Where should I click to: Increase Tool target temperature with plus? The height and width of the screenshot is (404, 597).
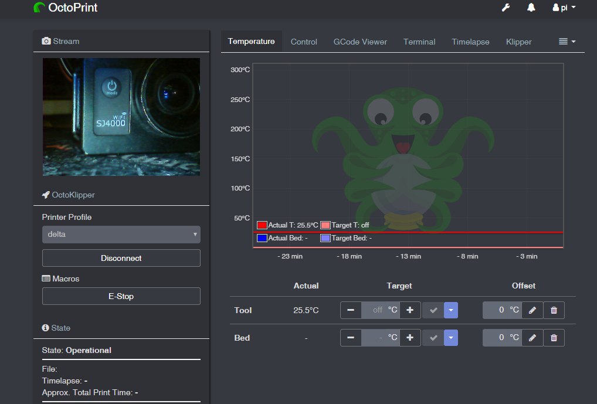point(410,310)
